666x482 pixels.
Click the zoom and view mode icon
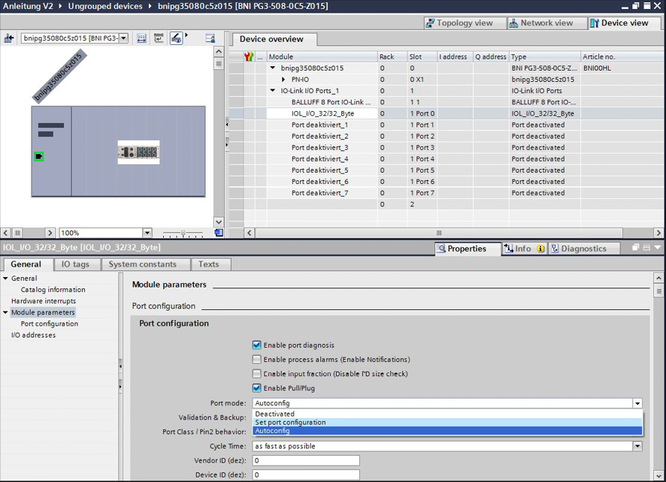pyautogui.click(x=177, y=38)
